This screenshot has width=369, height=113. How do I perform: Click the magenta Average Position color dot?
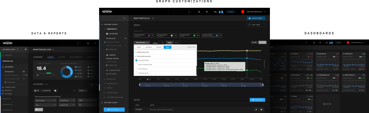pos(149,35)
